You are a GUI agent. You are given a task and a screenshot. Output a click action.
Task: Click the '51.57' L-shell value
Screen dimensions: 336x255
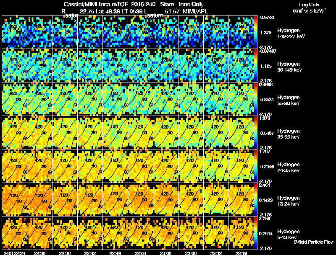pyautogui.click(x=172, y=11)
